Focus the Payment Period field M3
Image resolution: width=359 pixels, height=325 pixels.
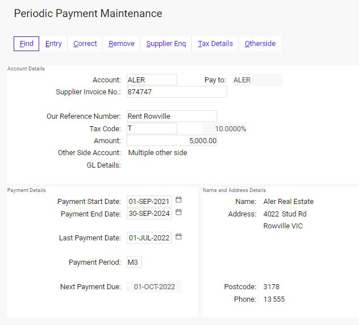134,262
